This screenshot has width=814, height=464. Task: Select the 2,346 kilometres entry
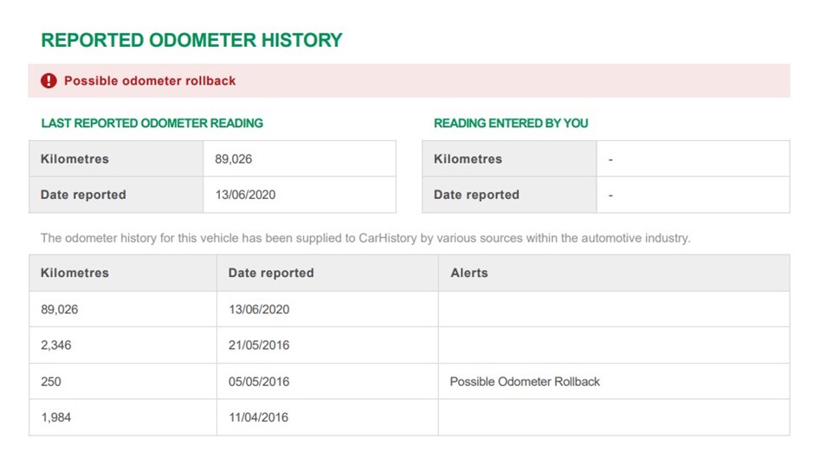pos(56,345)
